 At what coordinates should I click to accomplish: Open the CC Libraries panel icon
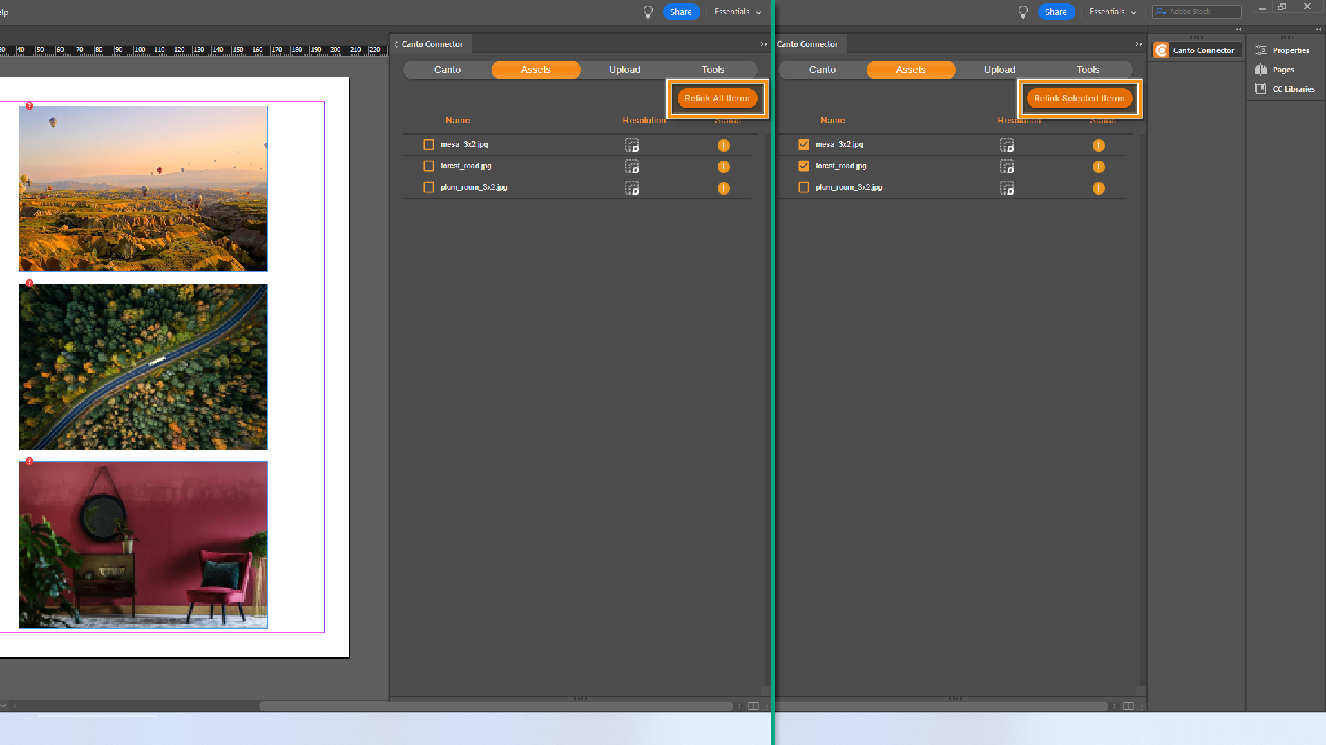coord(1261,89)
